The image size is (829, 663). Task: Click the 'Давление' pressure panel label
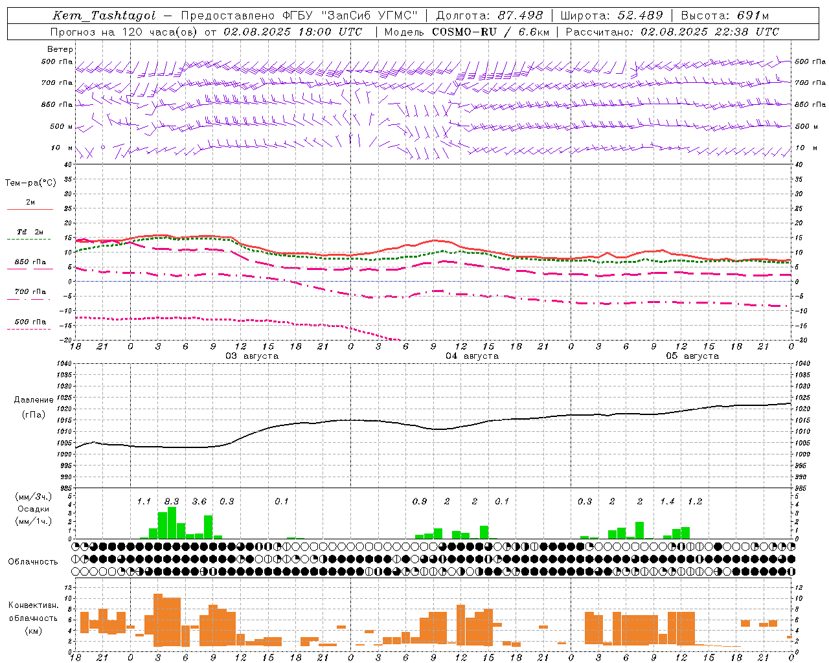pyautogui.click(x=34, y=400)
